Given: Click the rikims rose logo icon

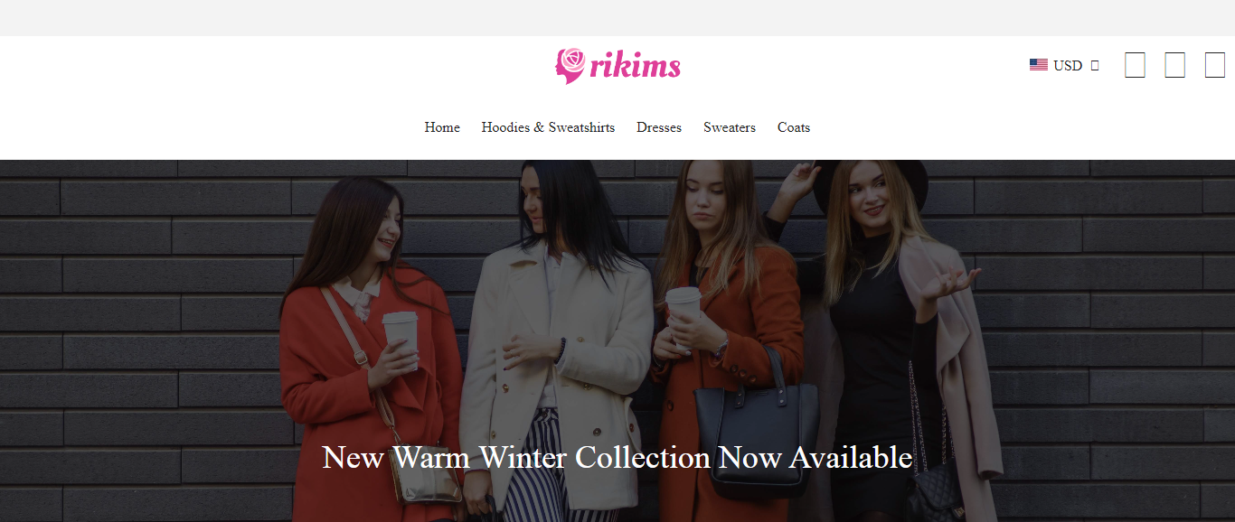Looking at the screenshot, I should (570, 66).
